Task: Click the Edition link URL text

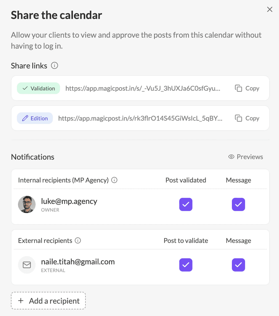Action: pyautogui.click(x=140, y=118)
